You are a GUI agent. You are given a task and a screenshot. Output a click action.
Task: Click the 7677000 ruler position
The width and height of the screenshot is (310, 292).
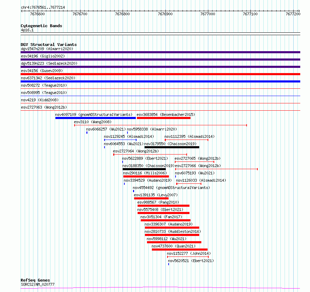coord(208,14)
